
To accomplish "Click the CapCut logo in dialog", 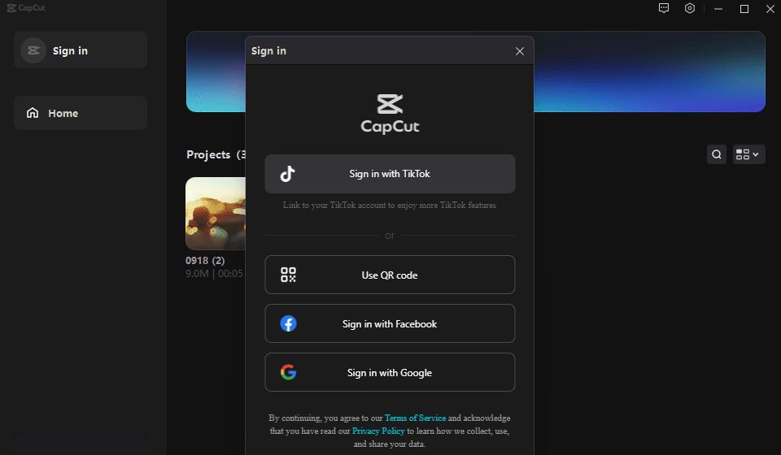I will click(x=390, y=114).
